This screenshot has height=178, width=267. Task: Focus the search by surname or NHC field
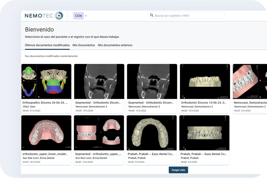pos(186,15)
